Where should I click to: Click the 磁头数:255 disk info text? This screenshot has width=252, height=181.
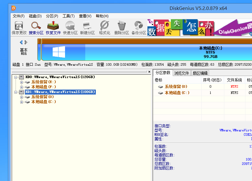click(177, 65)
